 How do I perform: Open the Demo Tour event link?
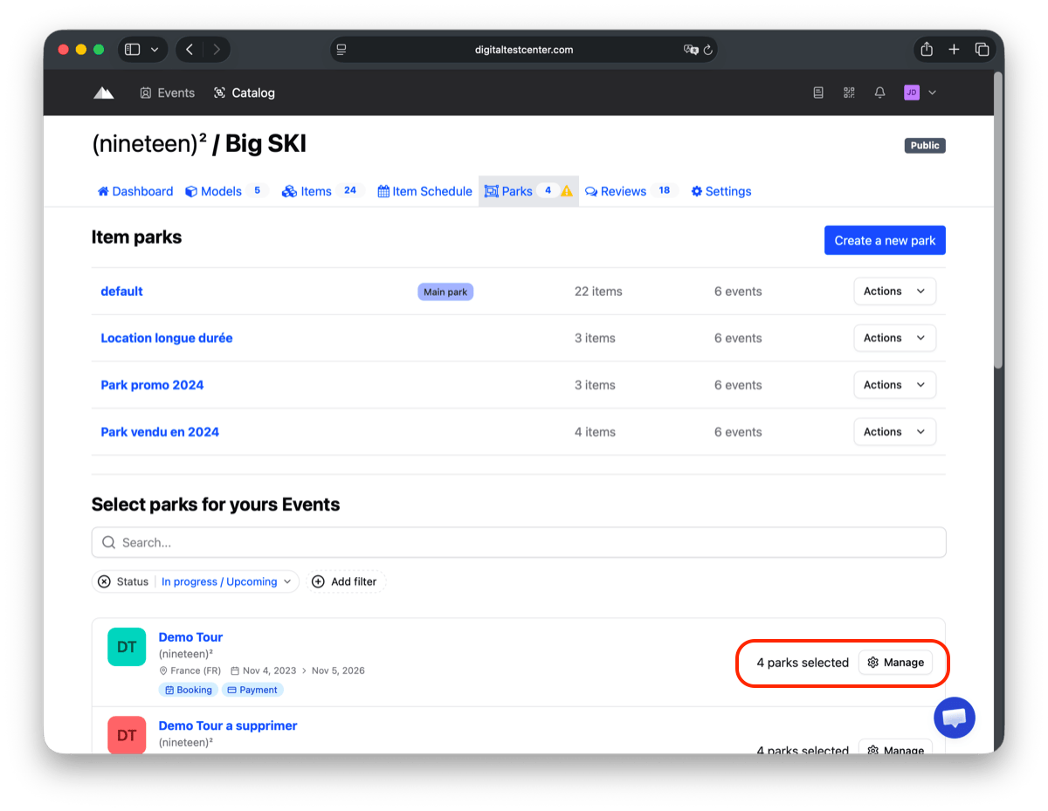pyautogui.click(x=190, y=637)
